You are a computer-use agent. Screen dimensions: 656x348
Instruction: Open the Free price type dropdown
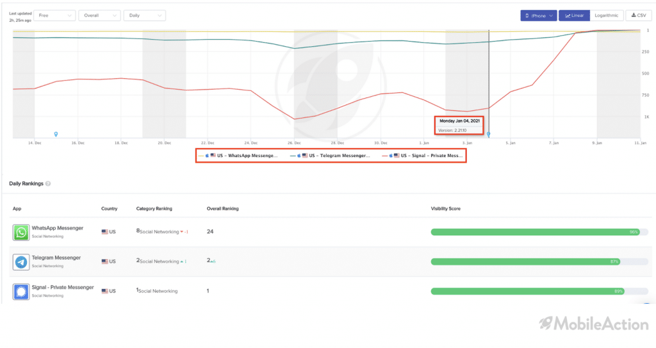click(x=54, y=15)
